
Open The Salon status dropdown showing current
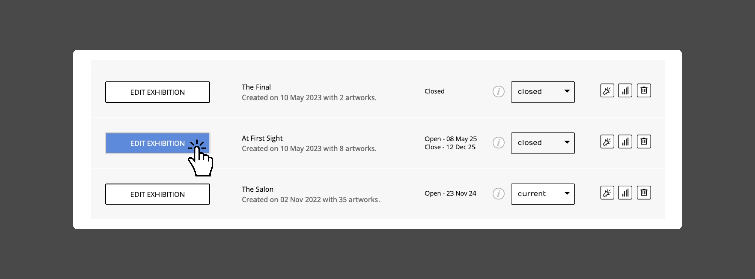[543, 194]
